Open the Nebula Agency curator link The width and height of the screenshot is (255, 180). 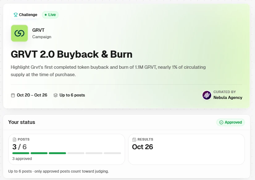pyautogui.click(x=228, y=97)
